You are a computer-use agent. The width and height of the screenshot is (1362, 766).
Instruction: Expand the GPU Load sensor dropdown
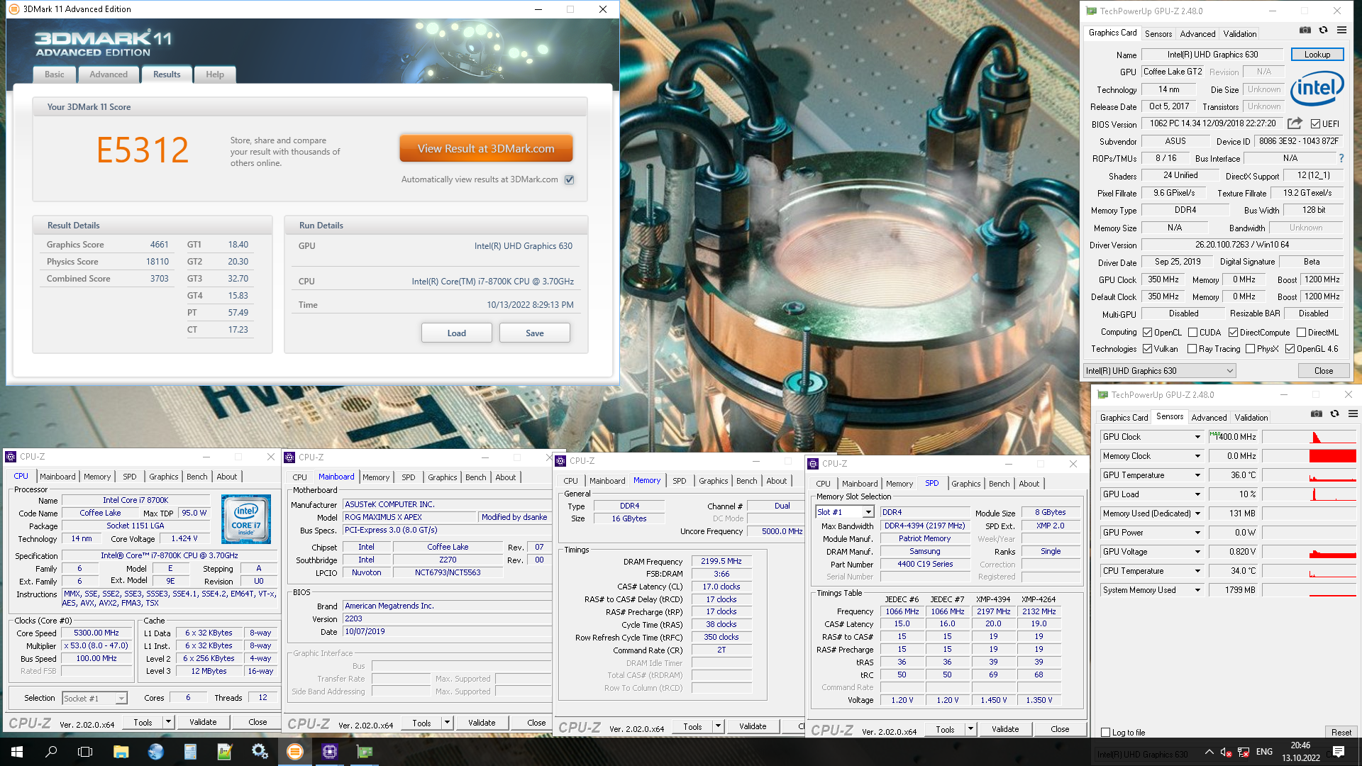[1197, 494]
